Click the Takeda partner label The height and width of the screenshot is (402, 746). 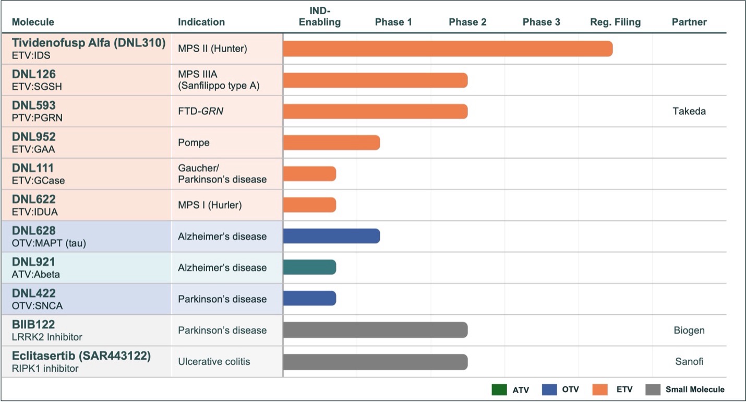pos(689,111)
